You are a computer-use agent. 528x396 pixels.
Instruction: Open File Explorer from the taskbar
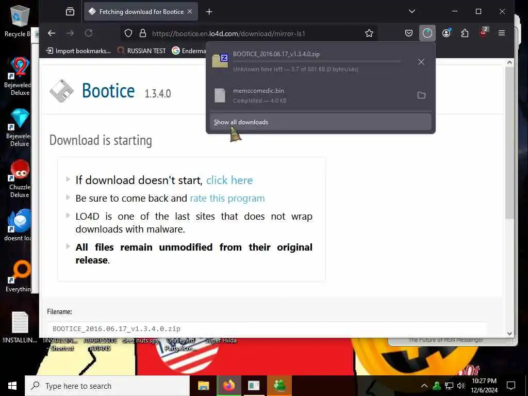point(203,386)
